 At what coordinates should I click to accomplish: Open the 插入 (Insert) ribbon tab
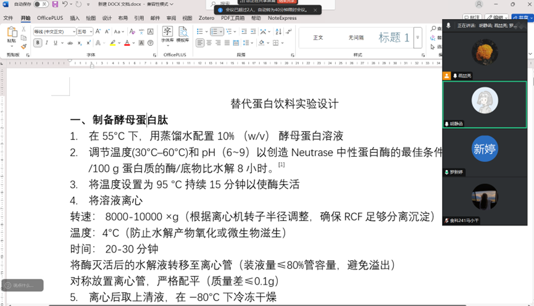point(75,19)
